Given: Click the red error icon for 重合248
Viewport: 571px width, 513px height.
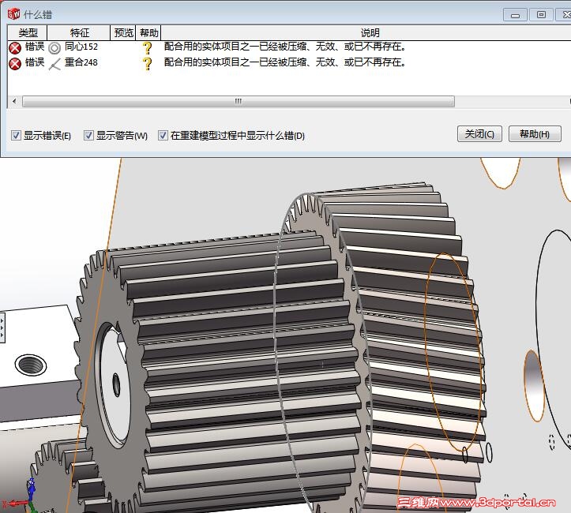Looking at the screenshot, I should coord(15,64).
